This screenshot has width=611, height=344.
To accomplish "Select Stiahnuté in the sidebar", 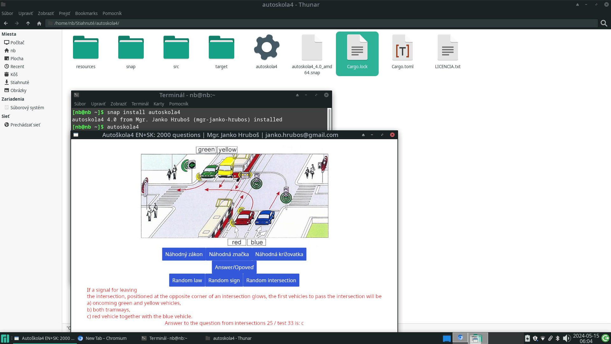I will pyautogui.click(x=19, y=82).
